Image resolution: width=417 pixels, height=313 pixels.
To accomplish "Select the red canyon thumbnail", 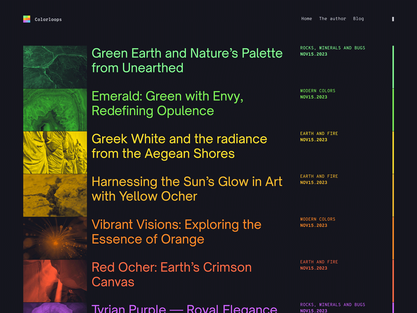I will pyautogui.click(x=55, y=281).
